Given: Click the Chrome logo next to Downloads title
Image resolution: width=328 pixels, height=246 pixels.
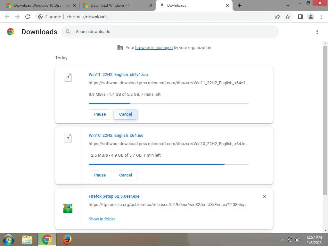Looking at the screenshot, I should (x=11, y=32).
